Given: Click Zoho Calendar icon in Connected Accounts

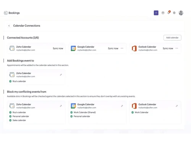Looking at the screenshot, I should (12, 48).
